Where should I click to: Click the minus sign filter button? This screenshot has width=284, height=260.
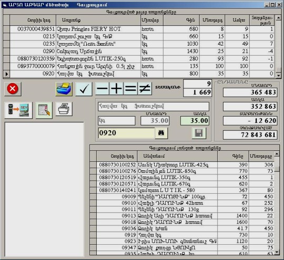tap(103, 88)
